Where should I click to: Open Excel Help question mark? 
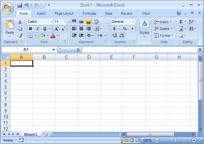(179, 13)
